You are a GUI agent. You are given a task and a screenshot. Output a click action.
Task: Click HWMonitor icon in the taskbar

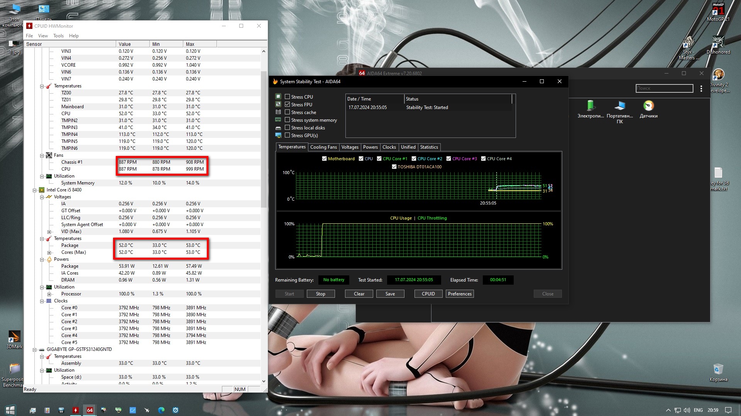click(x=76, y=410)
